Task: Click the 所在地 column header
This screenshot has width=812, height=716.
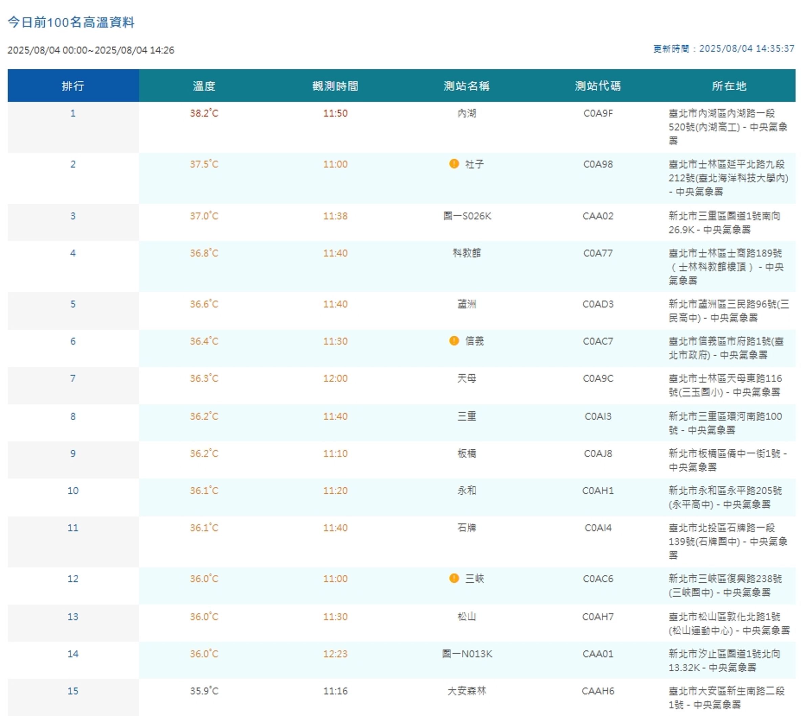Action: pyautogui.click(x=729, y=85)
